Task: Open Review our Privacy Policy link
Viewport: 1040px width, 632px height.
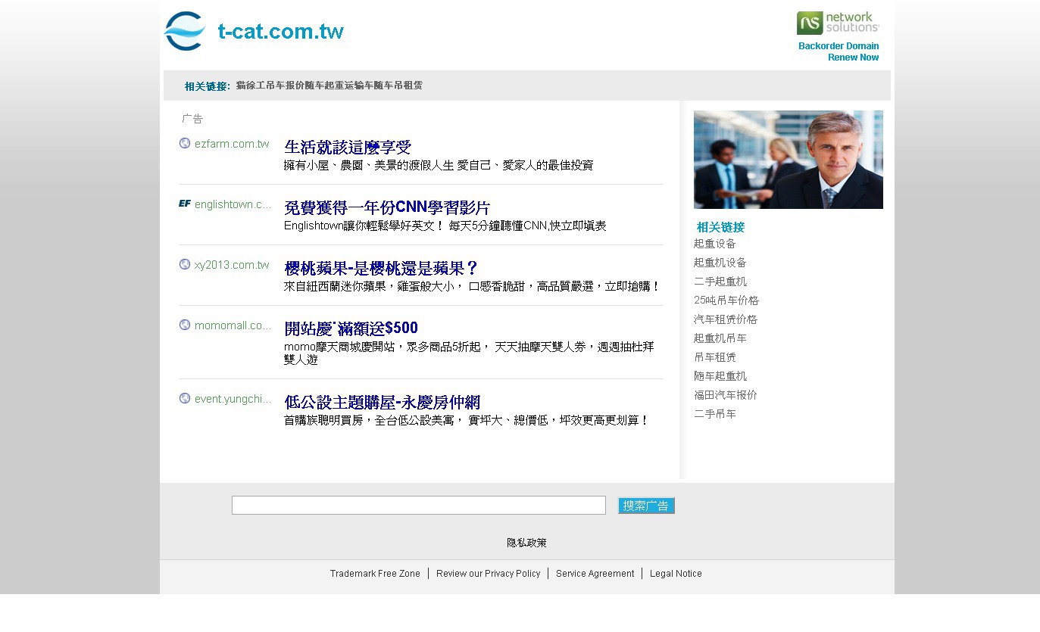Action: coord(489,574)
